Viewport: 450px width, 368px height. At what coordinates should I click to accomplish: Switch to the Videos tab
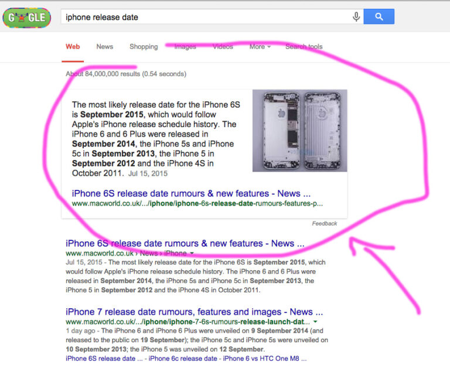223,46
